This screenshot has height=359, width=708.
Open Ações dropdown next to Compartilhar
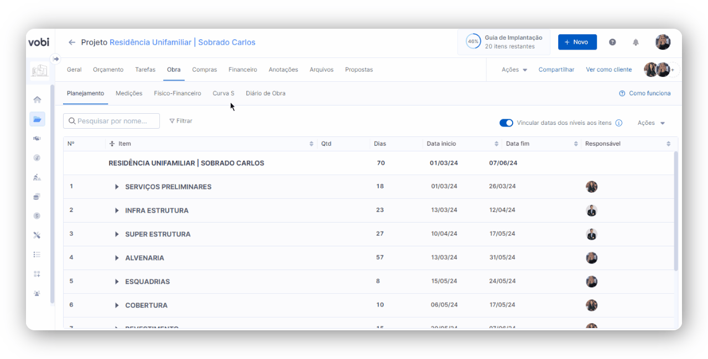(x=514, y=70)
